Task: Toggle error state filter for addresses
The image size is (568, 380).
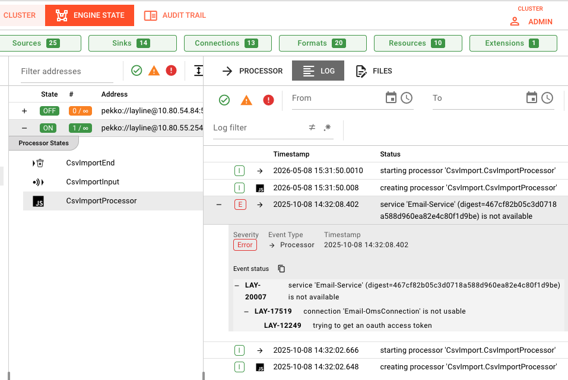Action: 171,70
